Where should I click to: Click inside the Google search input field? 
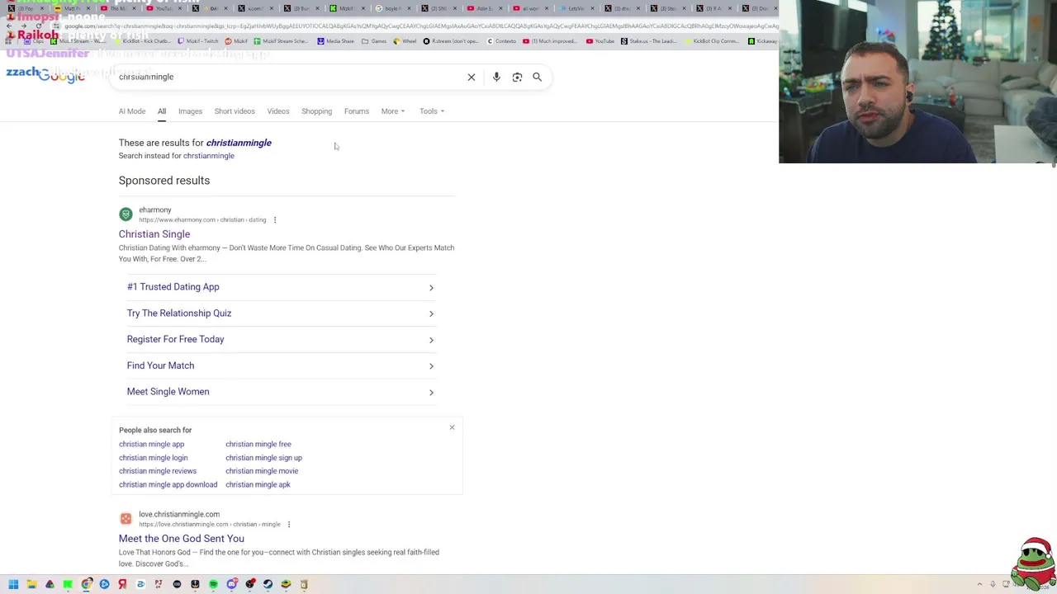point(289,77)
